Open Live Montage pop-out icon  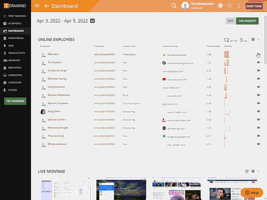pyautogui.click(x=247, y=171)
